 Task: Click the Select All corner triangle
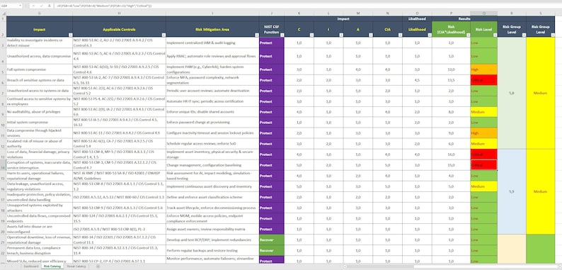pyautogui.click(x=4, y=13)
